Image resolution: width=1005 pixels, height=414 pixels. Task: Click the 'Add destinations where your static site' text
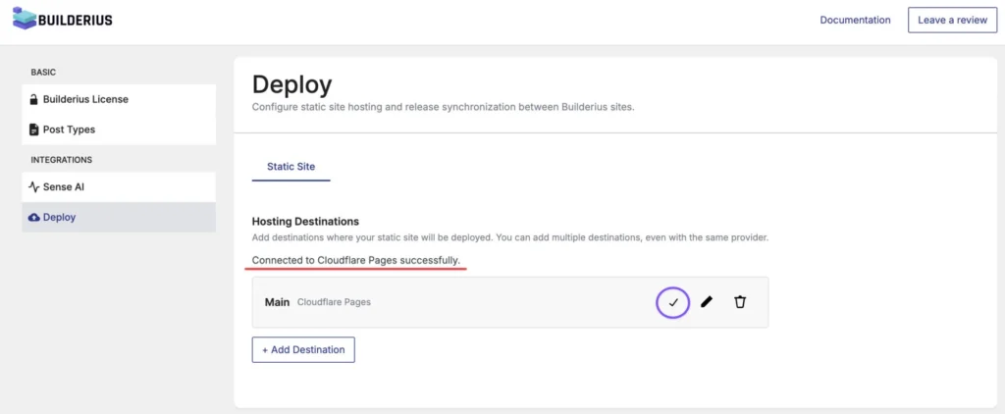click(x=510, y=237)
